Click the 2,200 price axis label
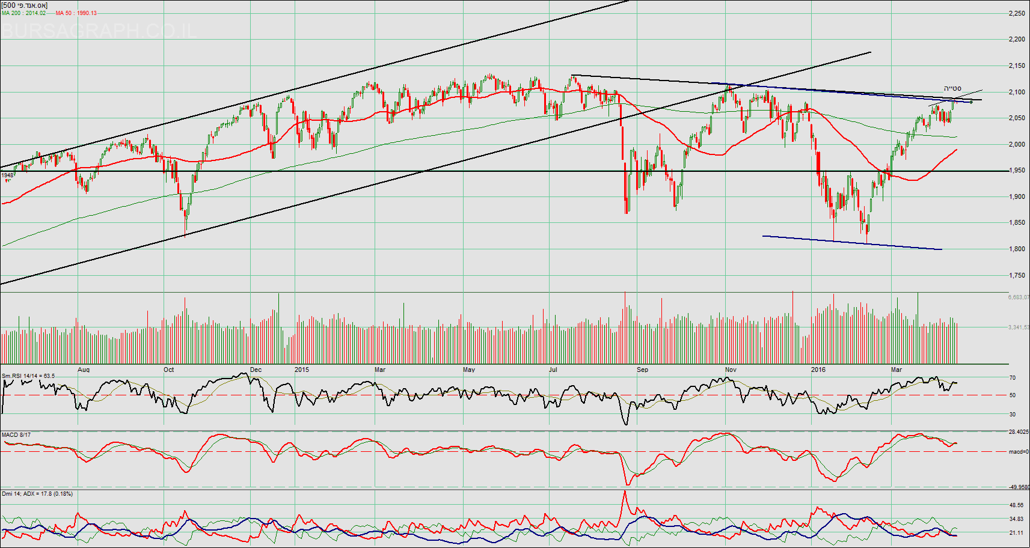Image resolution: width=1030 pixels, height=548 pixels. [1017, 40]
